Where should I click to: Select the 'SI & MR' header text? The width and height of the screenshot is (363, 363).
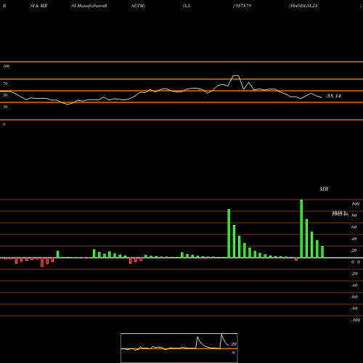(38, 6)
